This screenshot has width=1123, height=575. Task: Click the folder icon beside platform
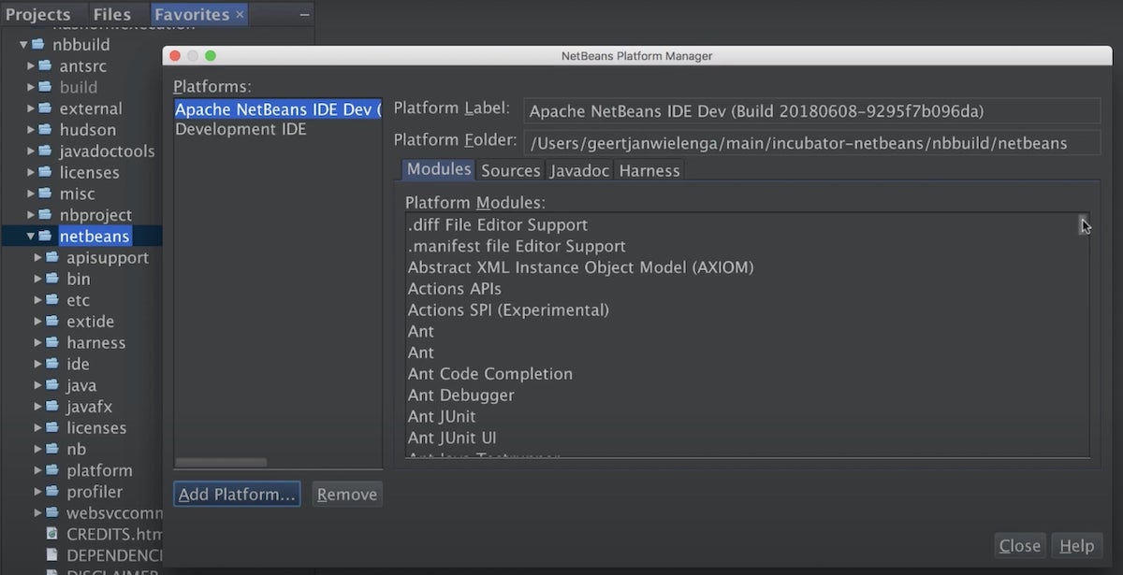tap(51, 470)
